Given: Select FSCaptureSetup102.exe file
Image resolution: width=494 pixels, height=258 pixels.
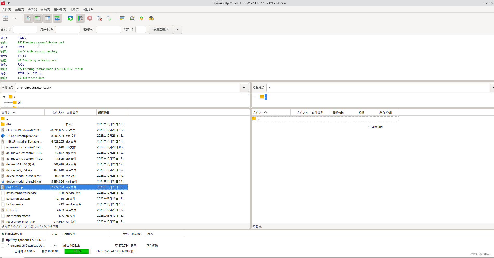Looking at the screenshot, I should pos(64,136).
